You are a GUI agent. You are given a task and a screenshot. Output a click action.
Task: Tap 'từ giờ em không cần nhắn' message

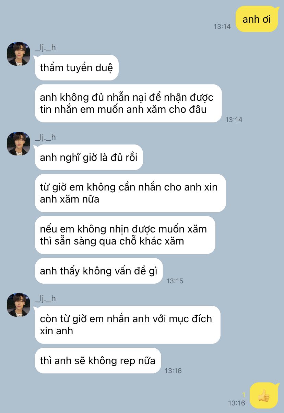click(x=130, y=193)
